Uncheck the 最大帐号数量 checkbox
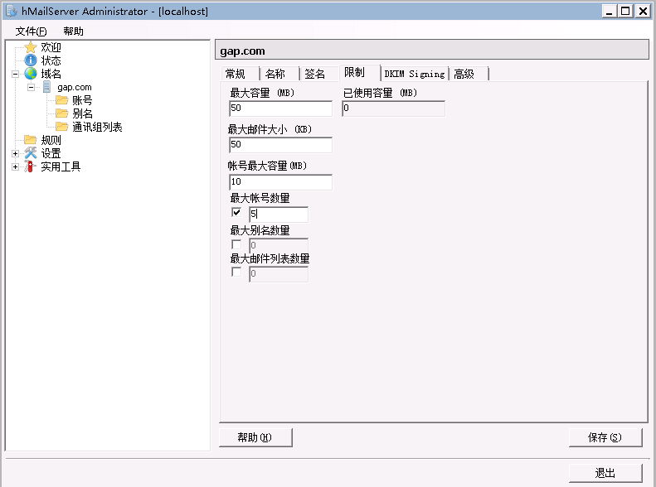 click(x=236, y=213)
